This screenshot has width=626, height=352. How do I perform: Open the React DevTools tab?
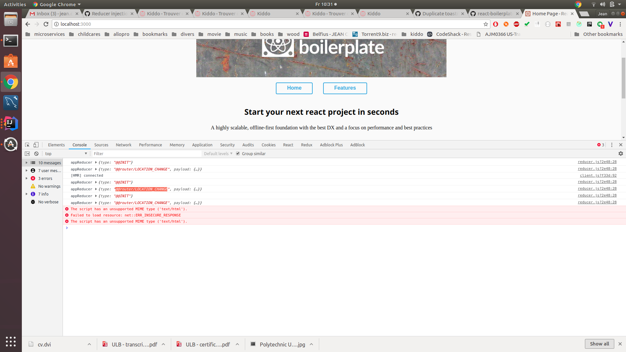pyautogui.click(x=288, y=145)
